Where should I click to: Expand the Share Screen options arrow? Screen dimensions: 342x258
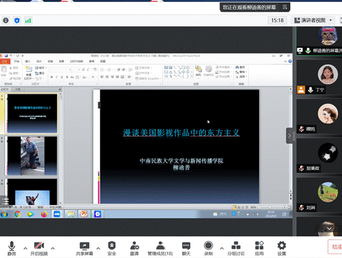[98, 248]
